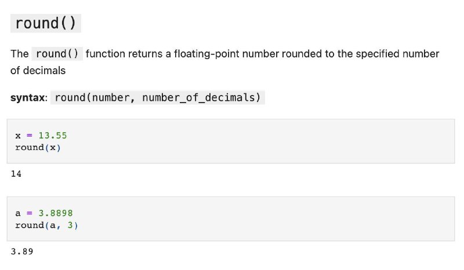Click the value 13.55 in the code
This screenshot has height=270, width=464.
click(53, 136)
